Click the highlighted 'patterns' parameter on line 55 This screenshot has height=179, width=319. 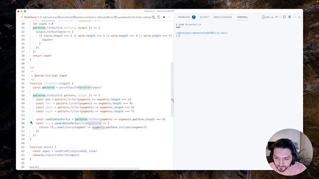tap(95, 123)
